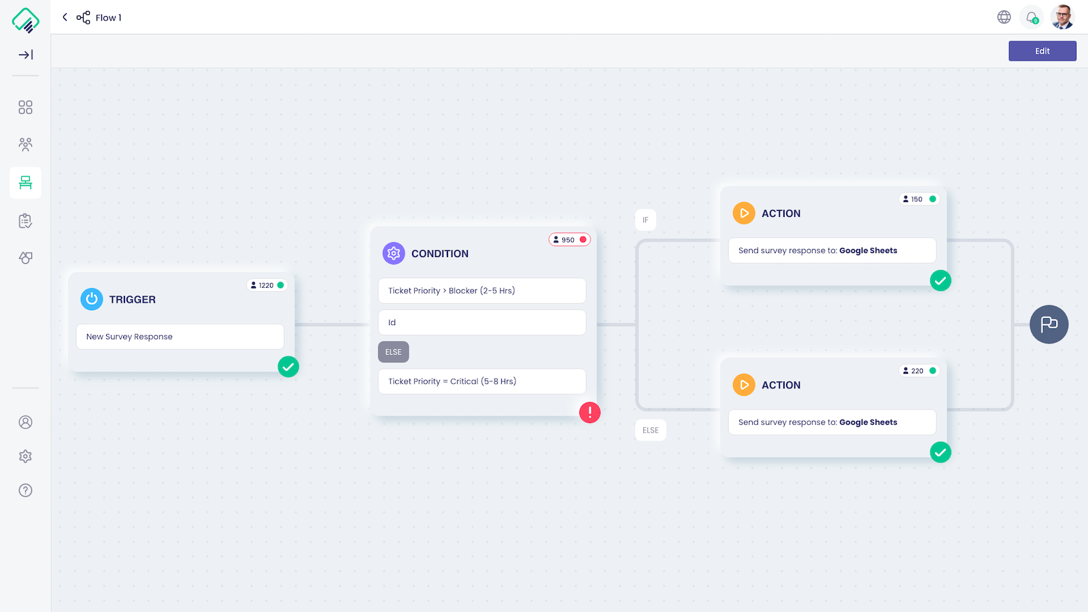Click the gear icon on the CONDITION node

393,253
